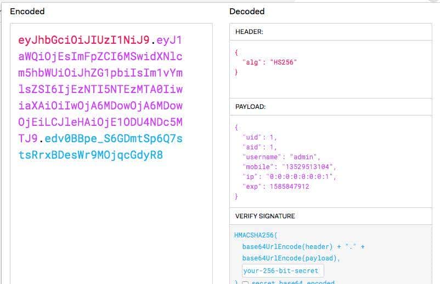Viewport: 440px width, 284px height.
Task: Click the red header segment of the token
Action: pyautogui.click(x=83, y=40)
